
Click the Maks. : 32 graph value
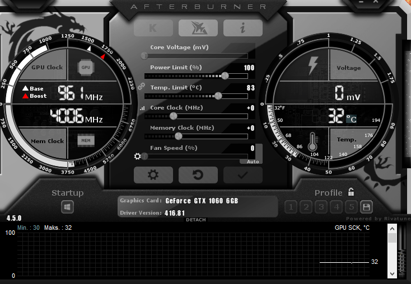pyautogui.click(x=58, y=228)
